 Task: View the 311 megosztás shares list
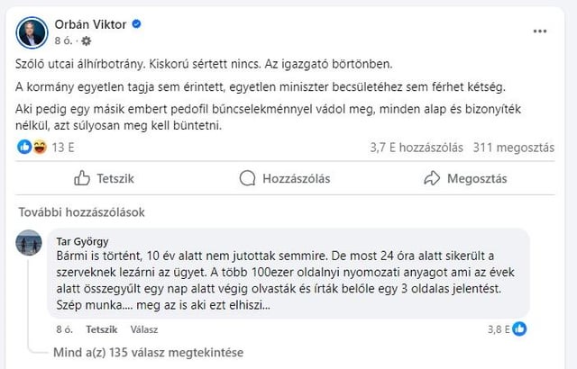pyautogui.click(x=513, y=148)
